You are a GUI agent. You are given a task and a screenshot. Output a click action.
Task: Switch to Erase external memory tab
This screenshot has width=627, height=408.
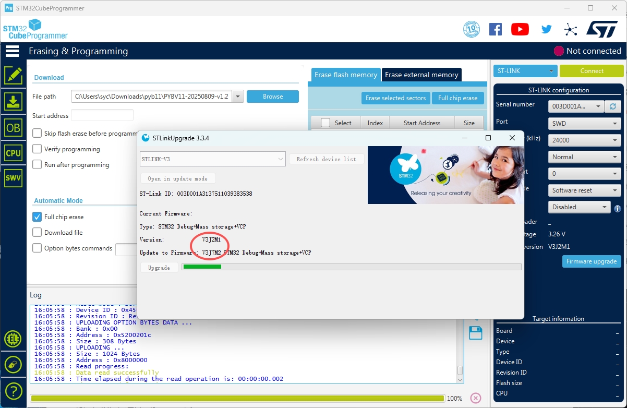click(421, 75)
